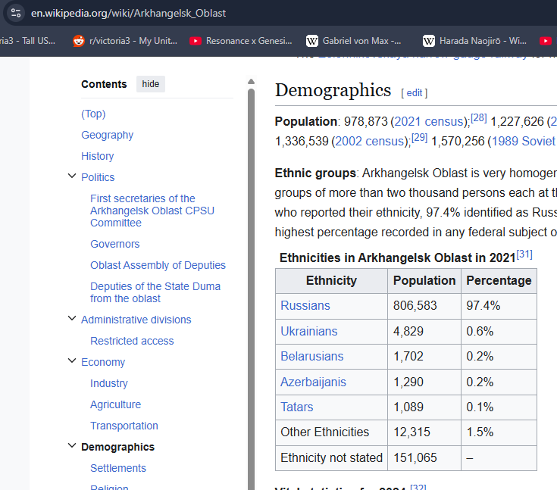
Task: Select the 1,290 population cell
Action: (424, 382)
